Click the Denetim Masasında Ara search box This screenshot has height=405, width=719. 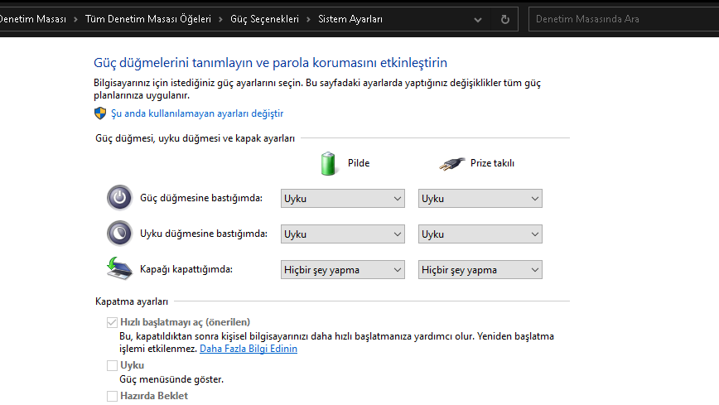coord(621,19)
